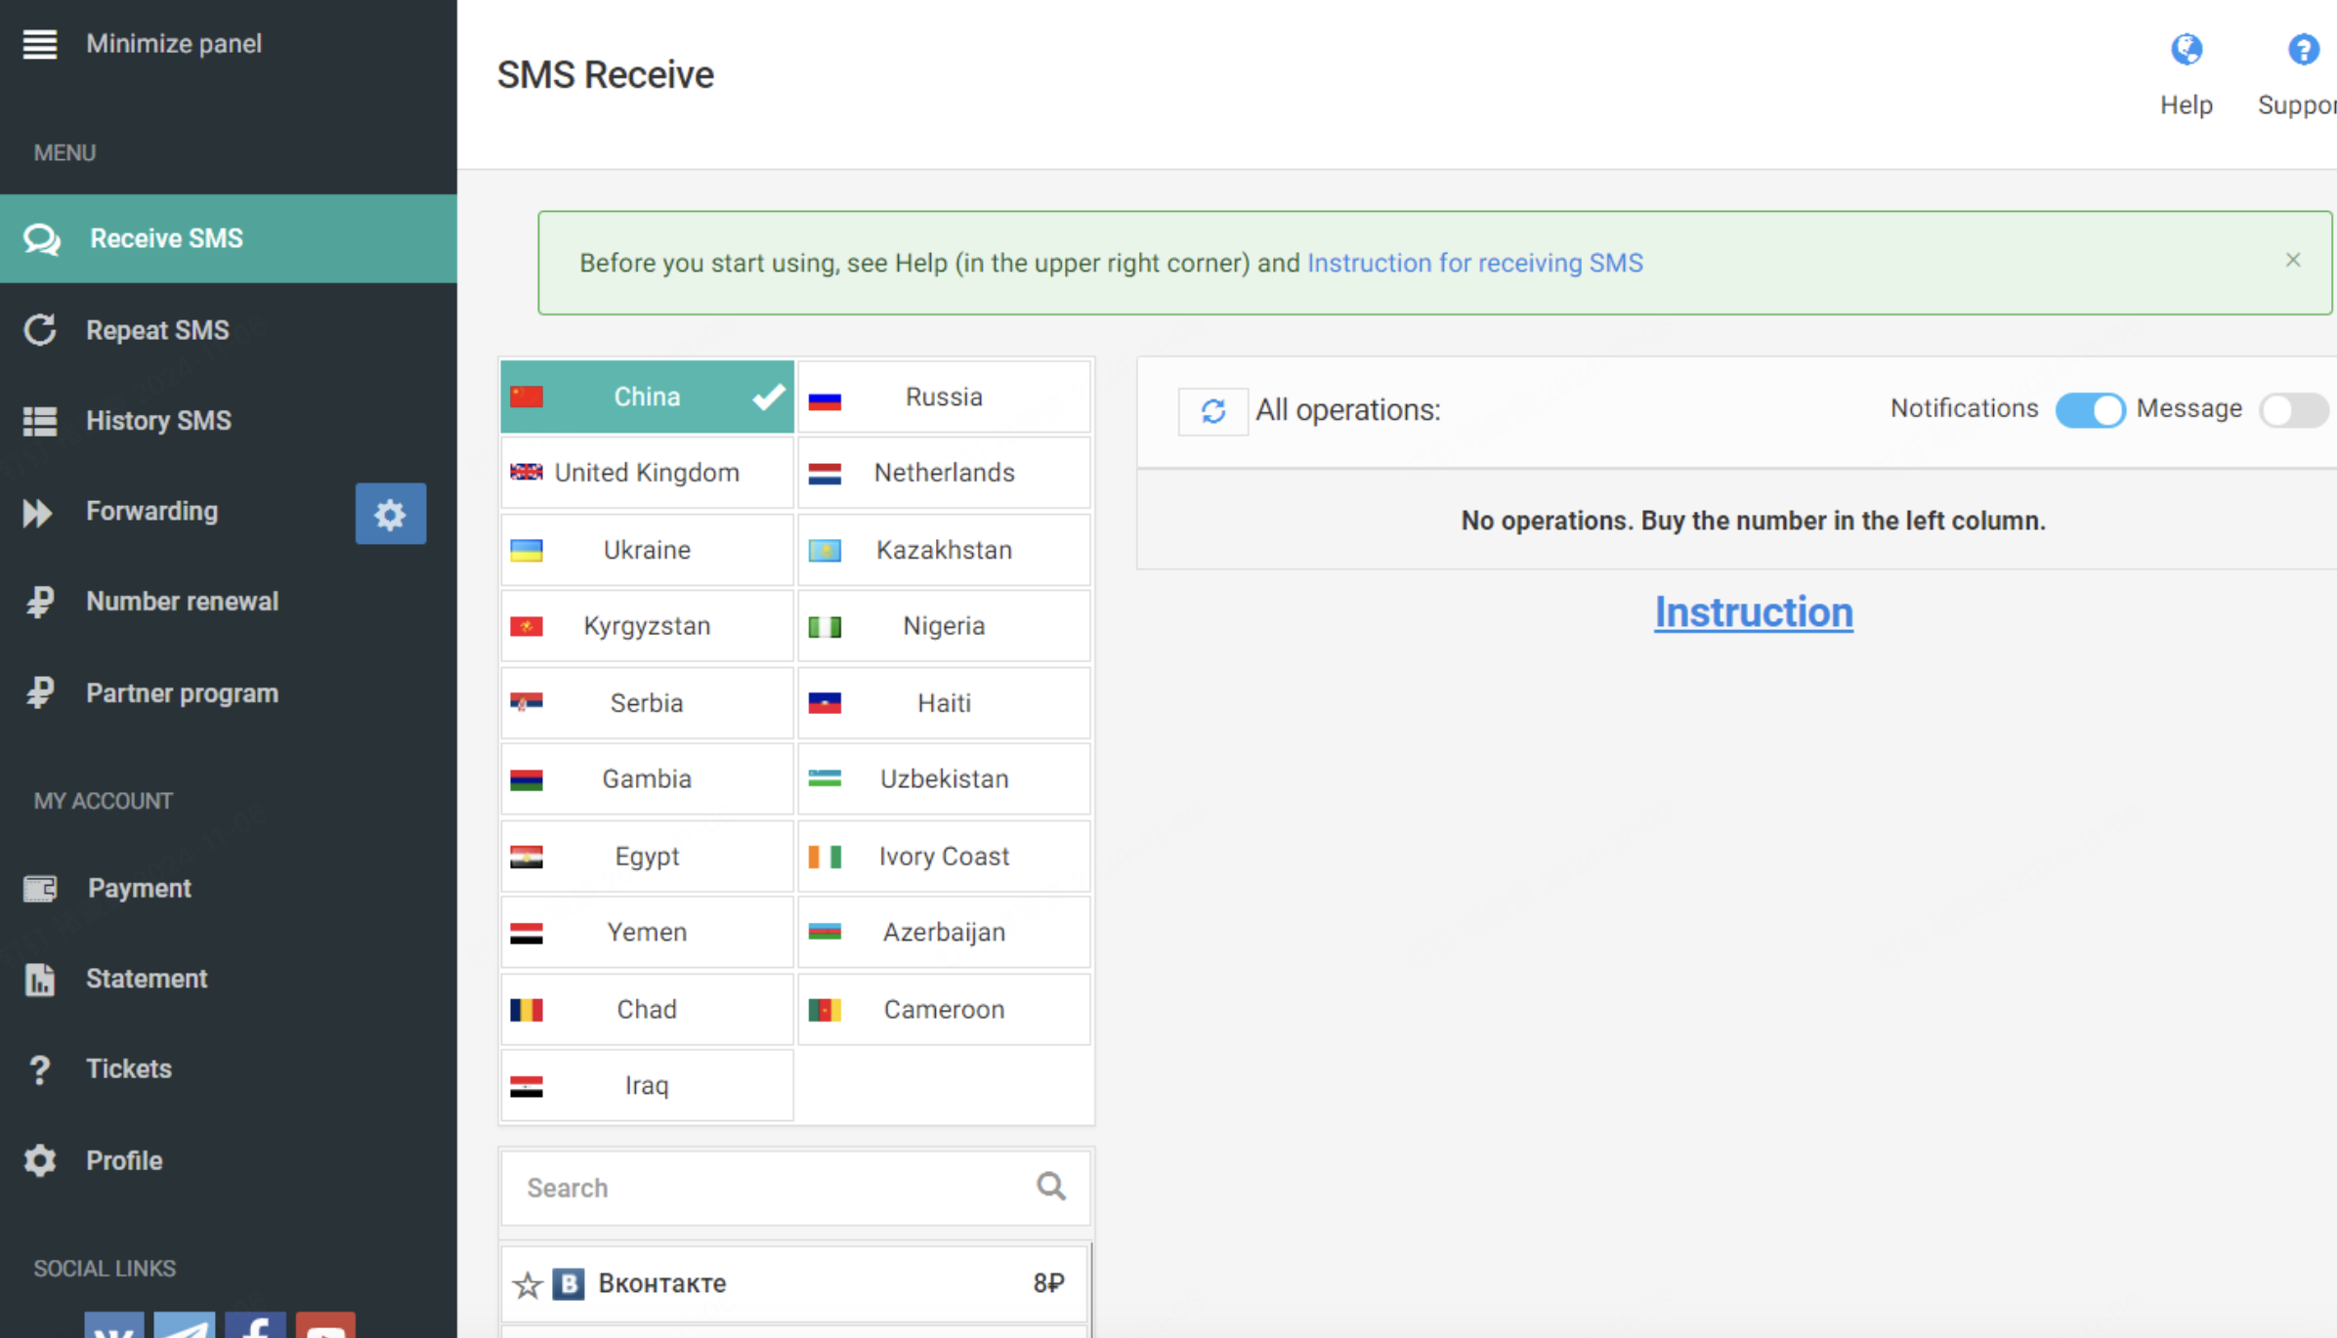Star Вконтакте as a favorite service
This screenshot has height=1338, width=2337.
pyautogui.click(x=528, y=1284)
